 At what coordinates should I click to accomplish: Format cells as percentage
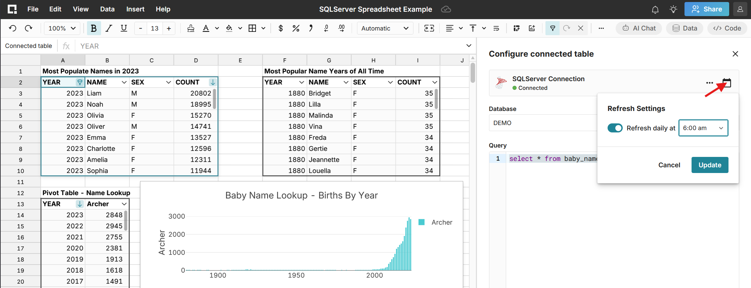pyautogui.click(x=296, y=28)
